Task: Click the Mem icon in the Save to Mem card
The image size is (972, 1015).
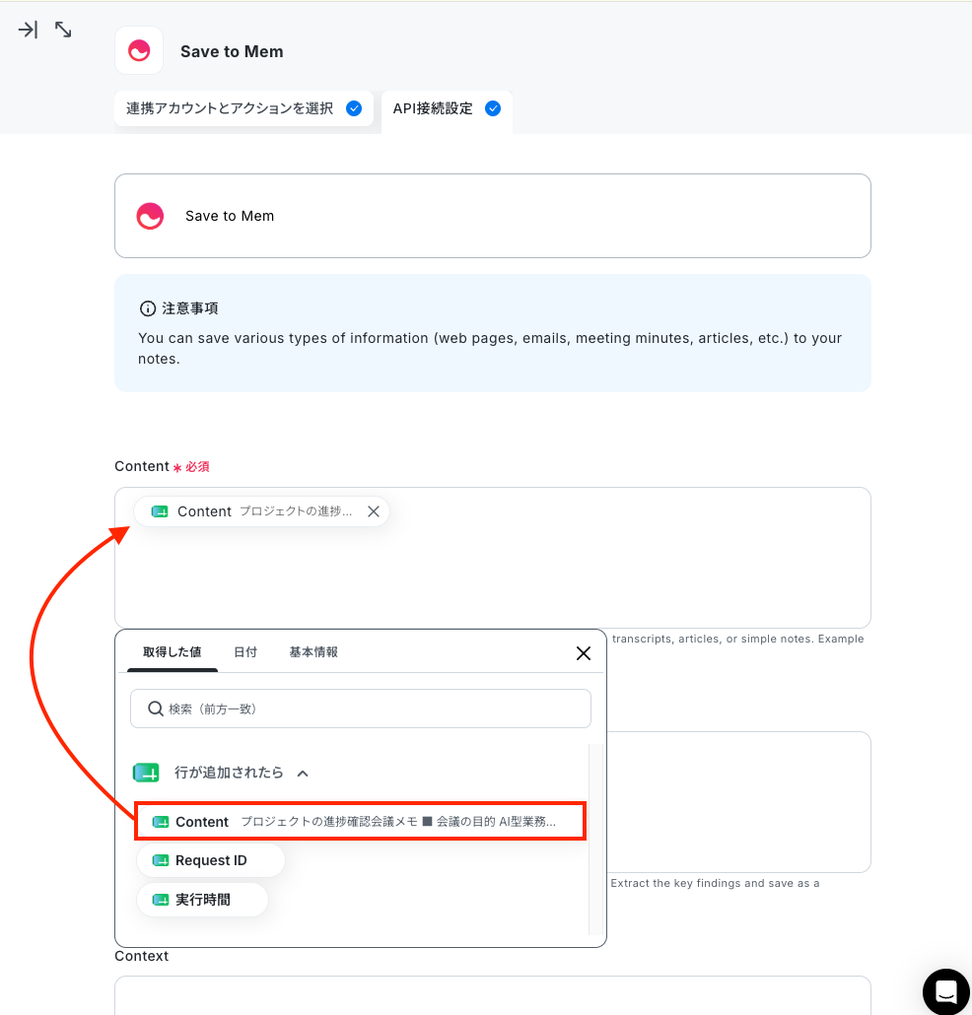Action: point(150,216)
